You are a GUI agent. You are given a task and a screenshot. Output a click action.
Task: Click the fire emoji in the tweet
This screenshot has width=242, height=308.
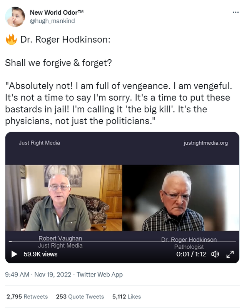11,39
